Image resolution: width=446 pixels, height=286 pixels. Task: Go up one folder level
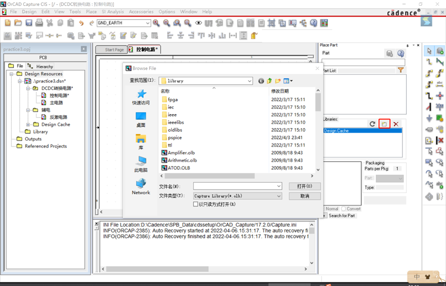click(x=269, y=81)
